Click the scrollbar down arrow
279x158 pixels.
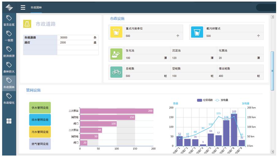(x=272, y=152)
